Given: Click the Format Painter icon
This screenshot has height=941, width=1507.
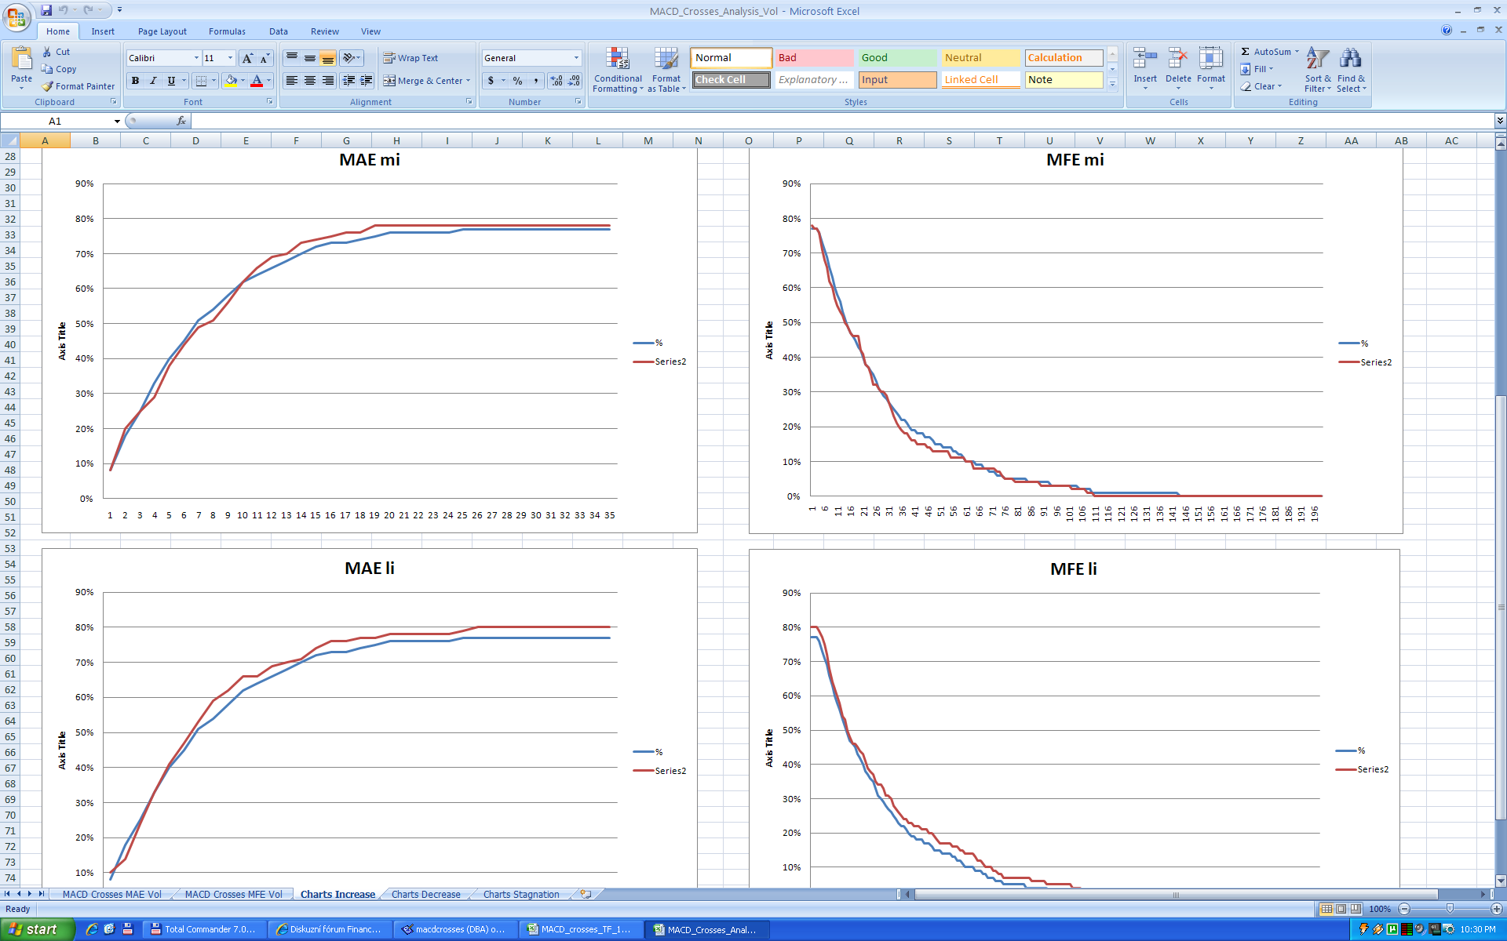Looking at the screenshot, I should (x=49, y=86).
